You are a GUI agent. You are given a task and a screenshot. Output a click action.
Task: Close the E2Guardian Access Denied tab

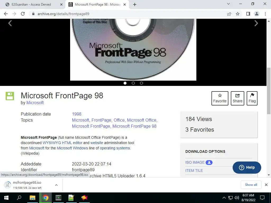click(x=61, y=4)
